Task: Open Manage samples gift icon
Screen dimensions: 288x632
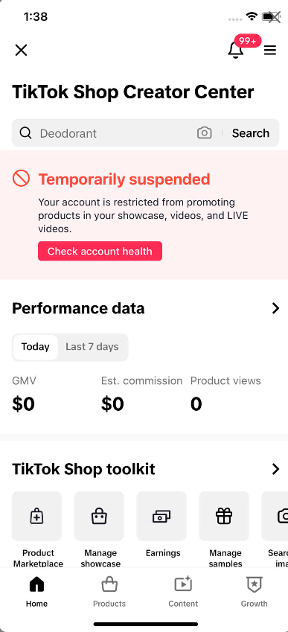Action: click(224, 516)
